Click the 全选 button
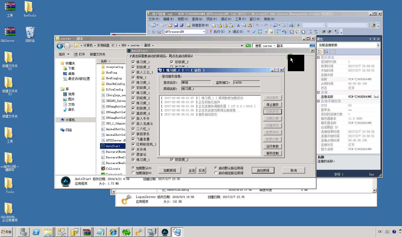Viewport: 402px width, 237px height. [x=192, y=170]
